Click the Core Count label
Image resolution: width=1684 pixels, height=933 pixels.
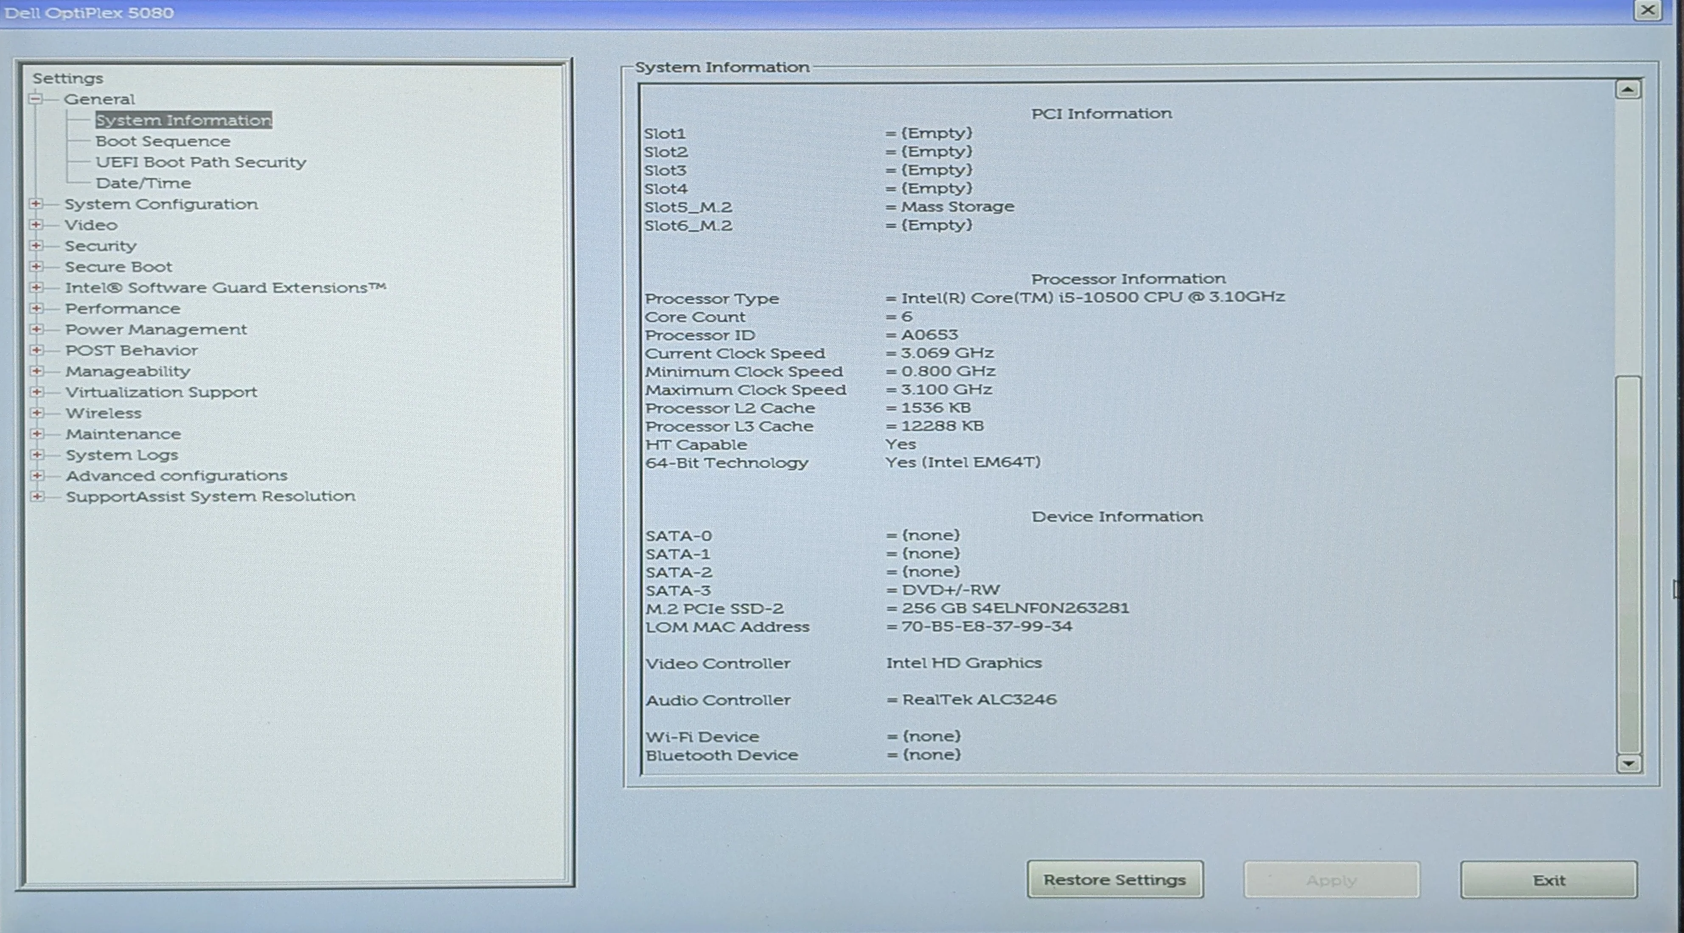694,317
